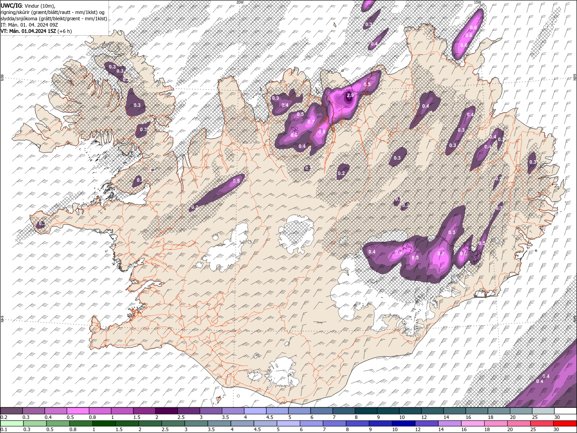This screenshot has width=577, height=433.
Task: Click the 20W longitude label
Action: (240, 2)
